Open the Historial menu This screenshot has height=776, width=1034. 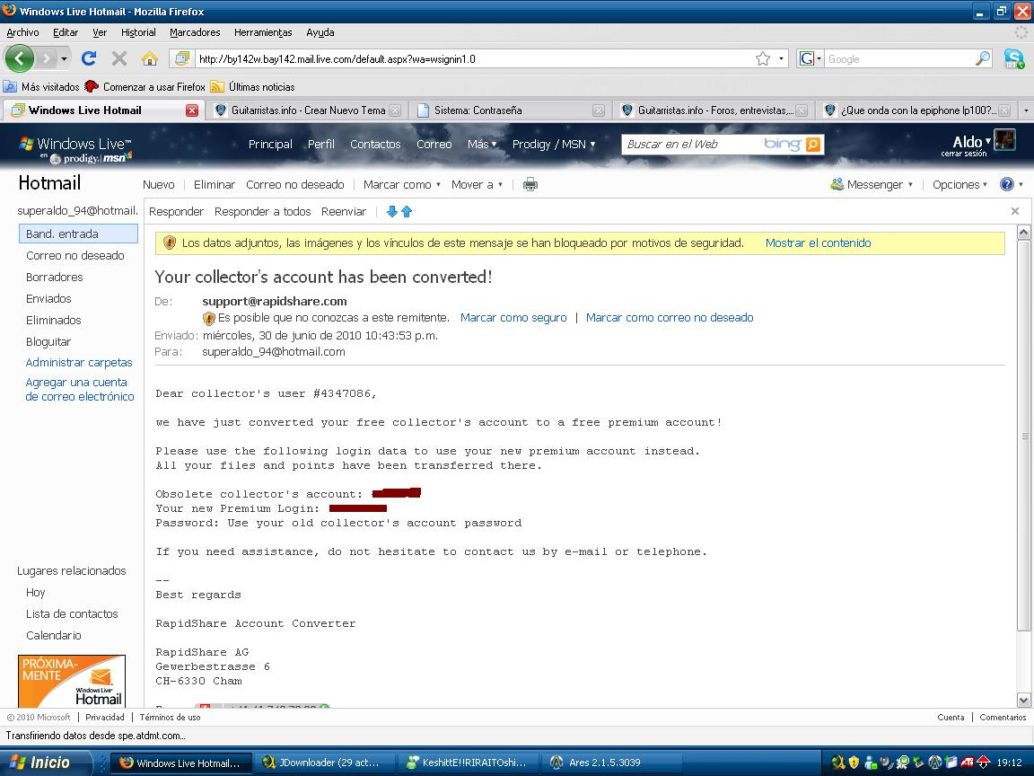(138, 32)
